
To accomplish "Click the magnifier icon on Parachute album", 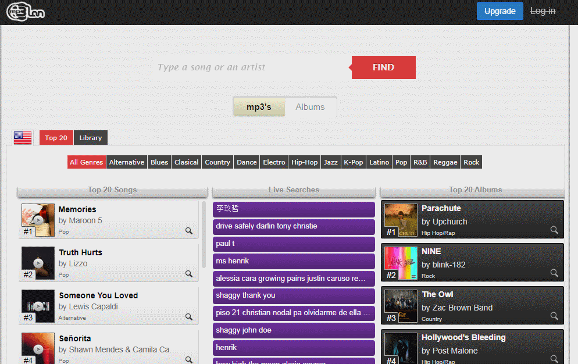I will pos(554,230).
